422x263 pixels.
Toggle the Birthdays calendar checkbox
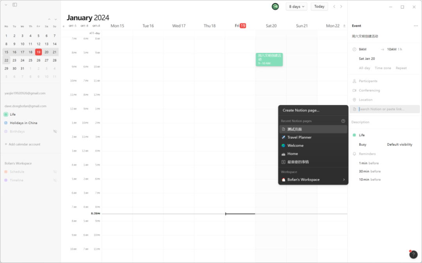click(6, 132)
